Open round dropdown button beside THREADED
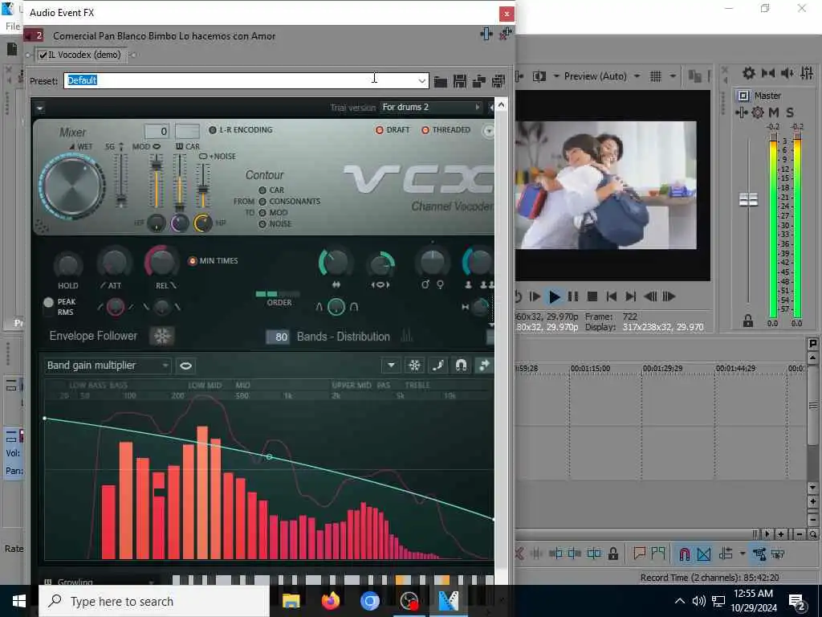Viewport: 822px width, 617px height. [488, 131]
